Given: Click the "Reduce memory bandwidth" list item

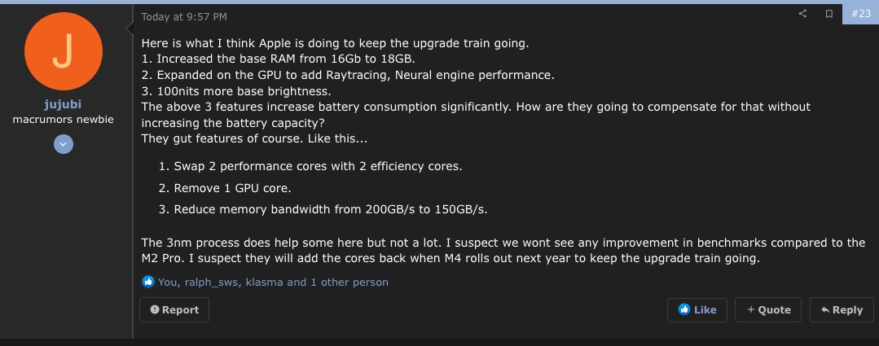Looking at the screenshot, I should click(331, 209).
